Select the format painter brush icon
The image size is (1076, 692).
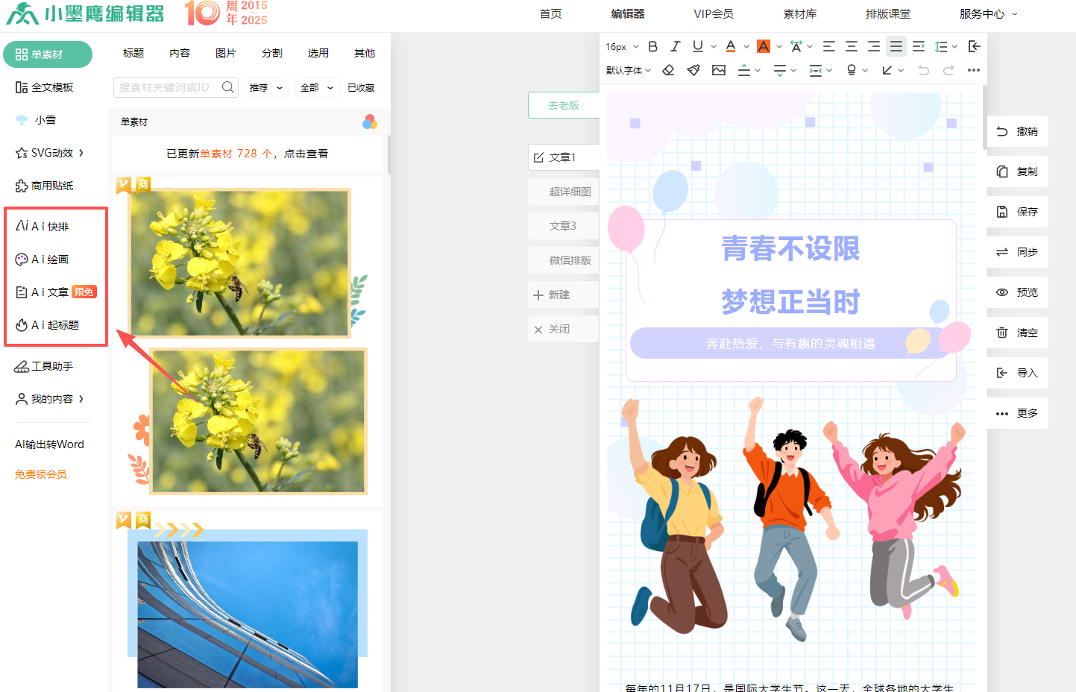click(x=693, y=70)
